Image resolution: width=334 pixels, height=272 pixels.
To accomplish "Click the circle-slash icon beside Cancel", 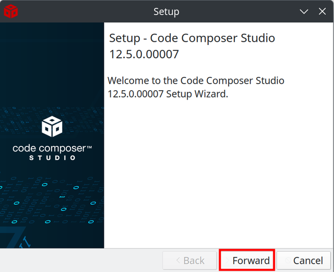I will [288, 260].
